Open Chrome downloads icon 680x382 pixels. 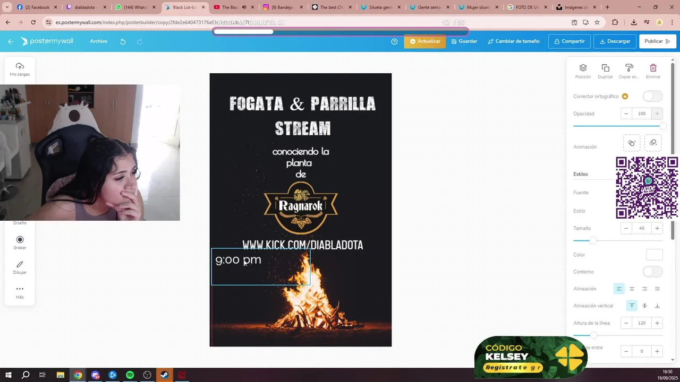pyautogui.click(x=634, y=22)
